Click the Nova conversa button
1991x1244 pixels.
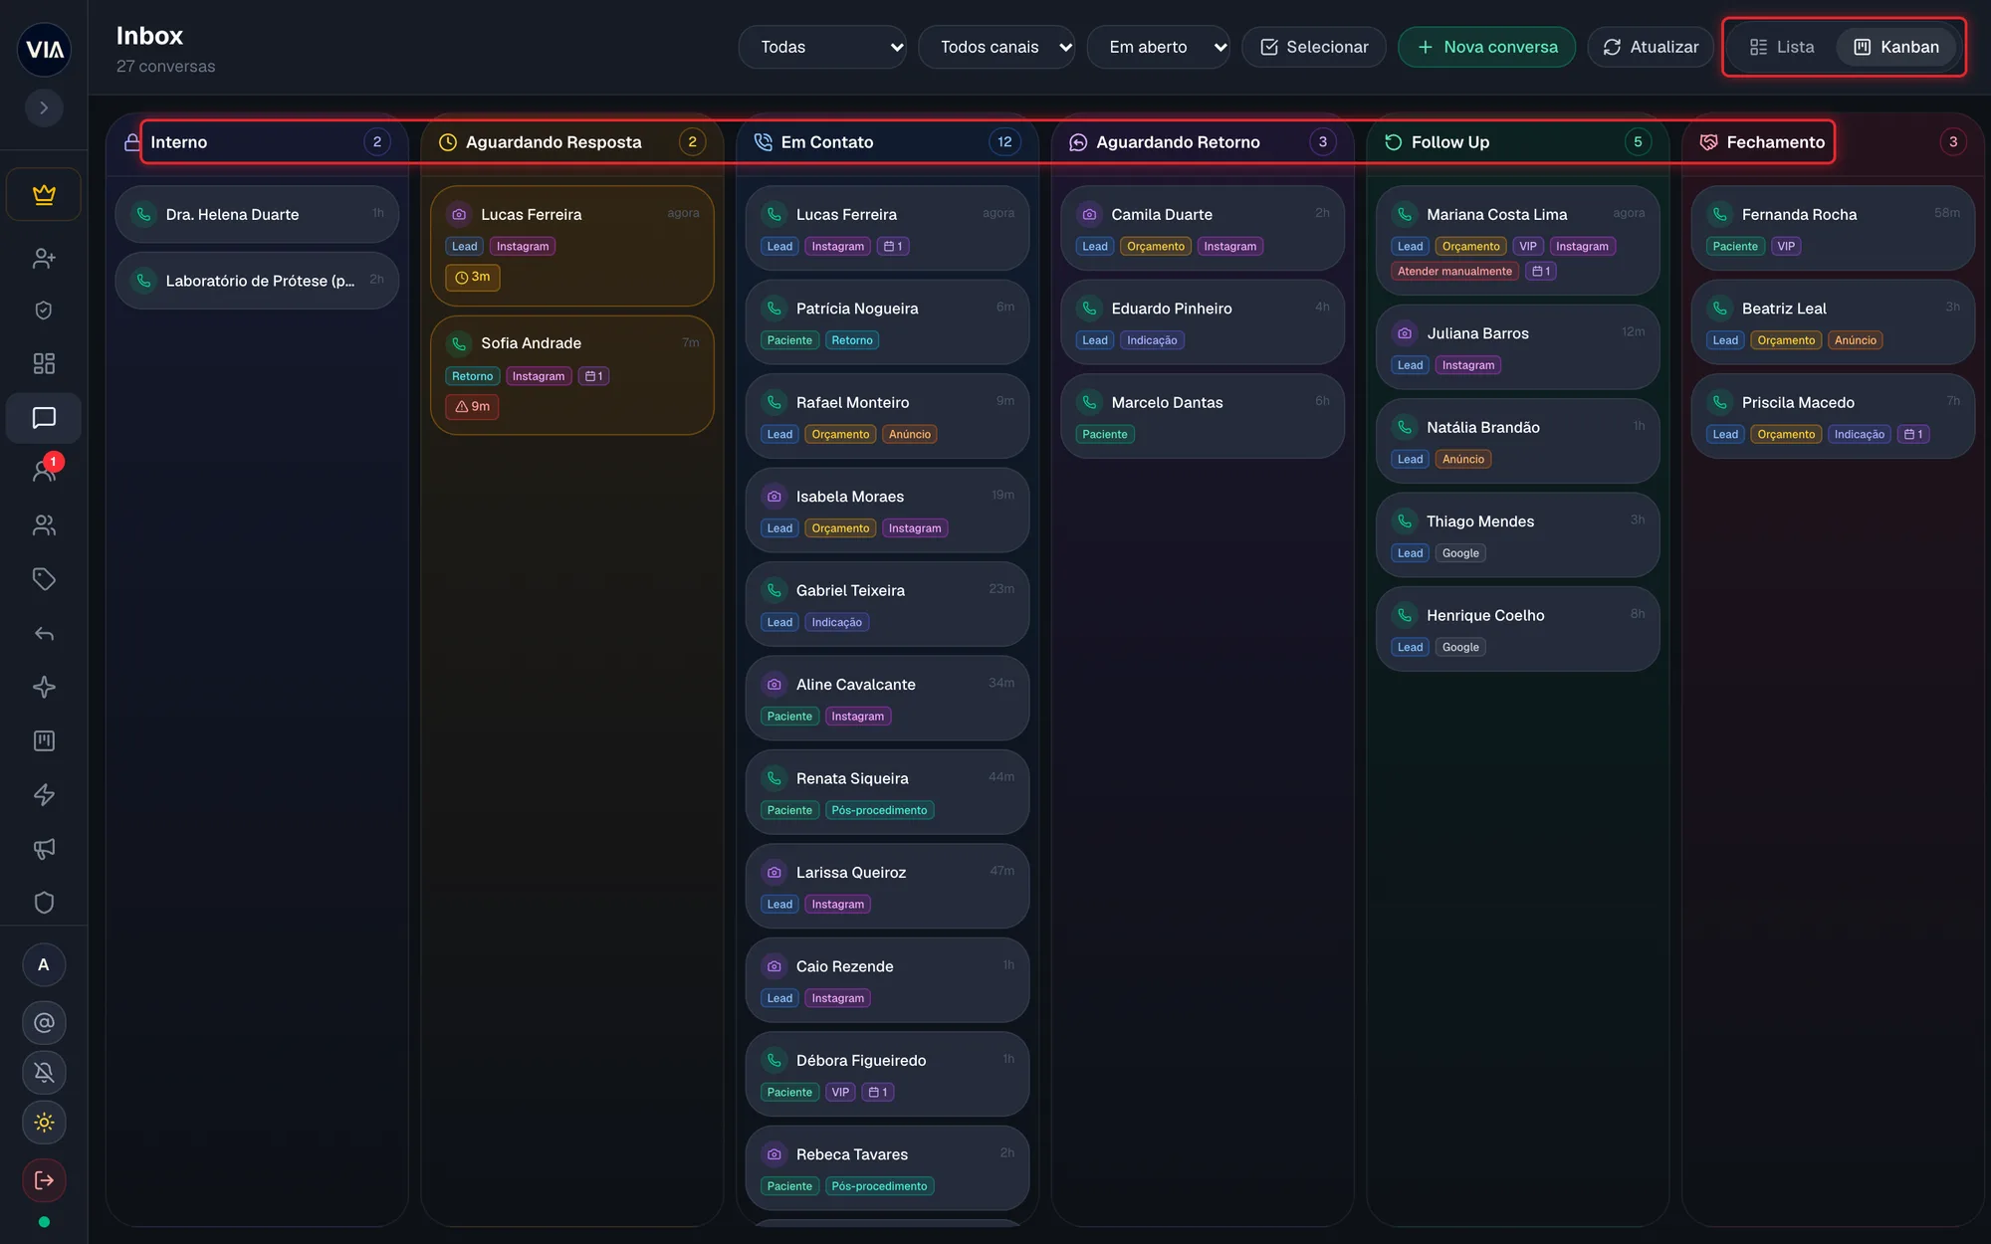pos(1486,47)
